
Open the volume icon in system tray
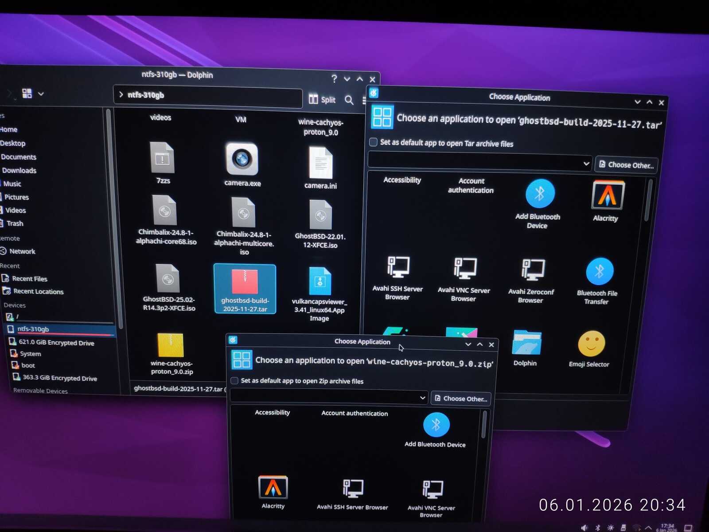[584, 528]
